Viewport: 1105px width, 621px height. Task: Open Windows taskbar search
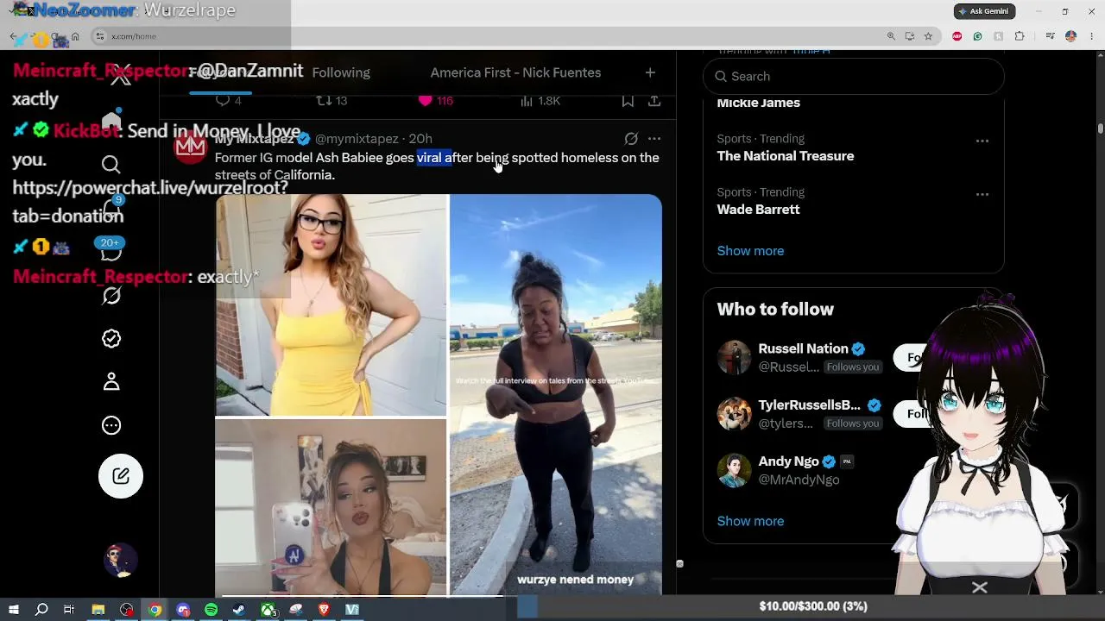41,610
